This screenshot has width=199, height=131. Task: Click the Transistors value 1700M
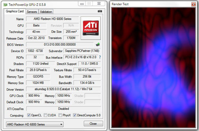click(x=71, y=38)
